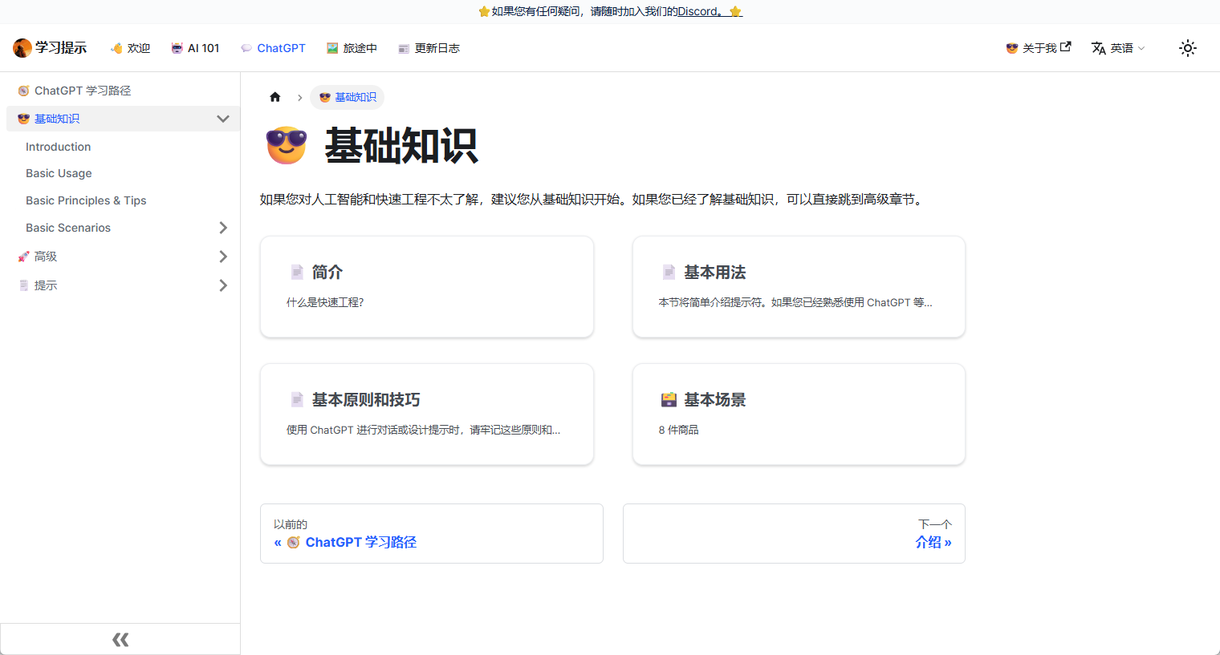The width and height of the screenshot is (1220, 655).
Task: Expand the 高级 category chevron
Action: [223, 257]
